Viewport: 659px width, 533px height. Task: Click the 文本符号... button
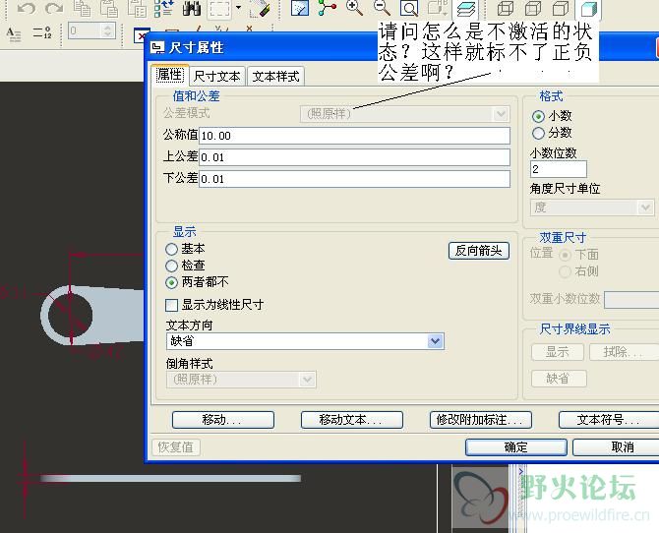point(609,420)
